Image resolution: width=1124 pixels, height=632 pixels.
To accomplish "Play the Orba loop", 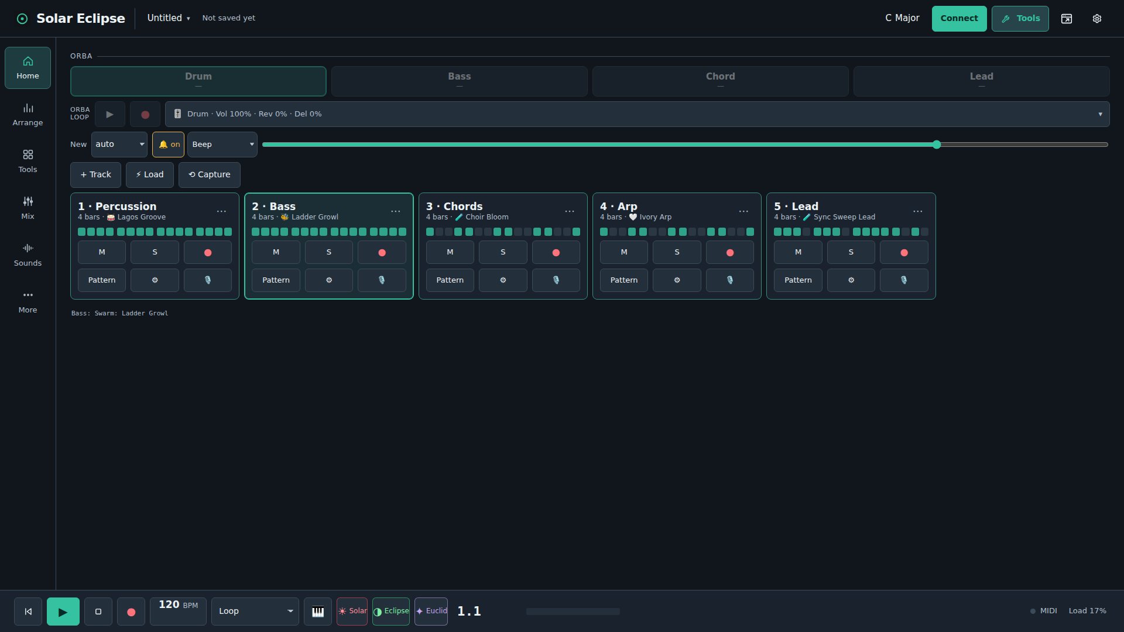I will tap(110, 115).
